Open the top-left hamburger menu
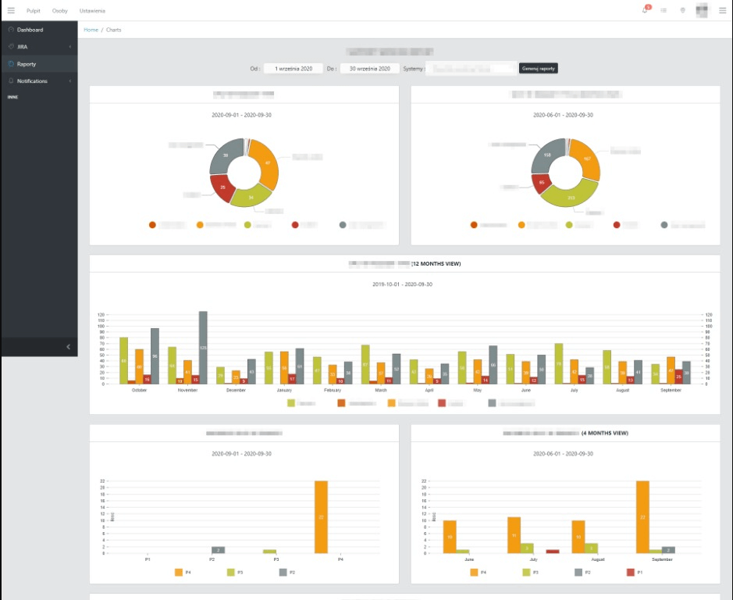733x600 pixels. pos(11,10)
